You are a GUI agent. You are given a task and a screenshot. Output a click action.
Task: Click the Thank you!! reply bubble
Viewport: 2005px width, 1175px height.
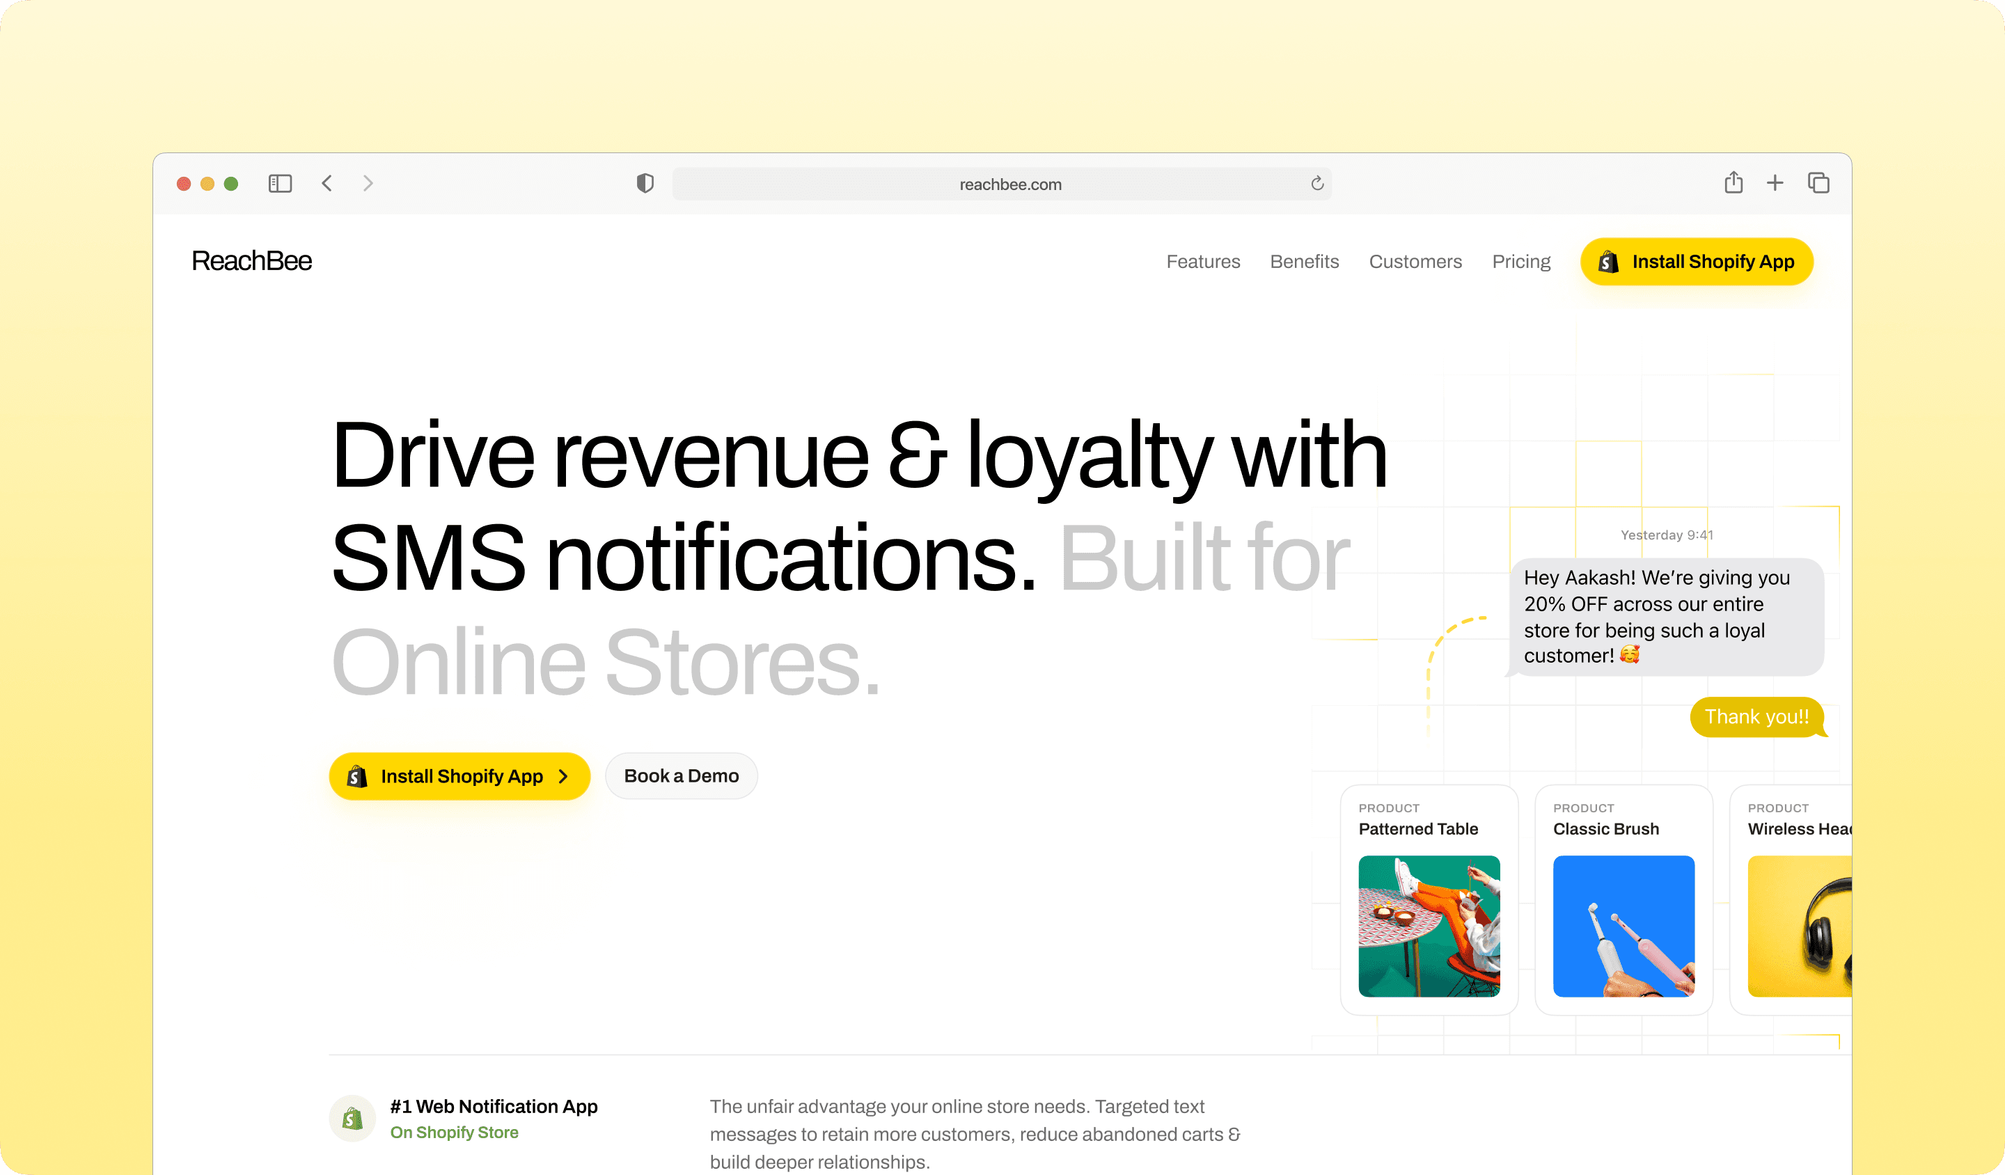(1758, 717)
